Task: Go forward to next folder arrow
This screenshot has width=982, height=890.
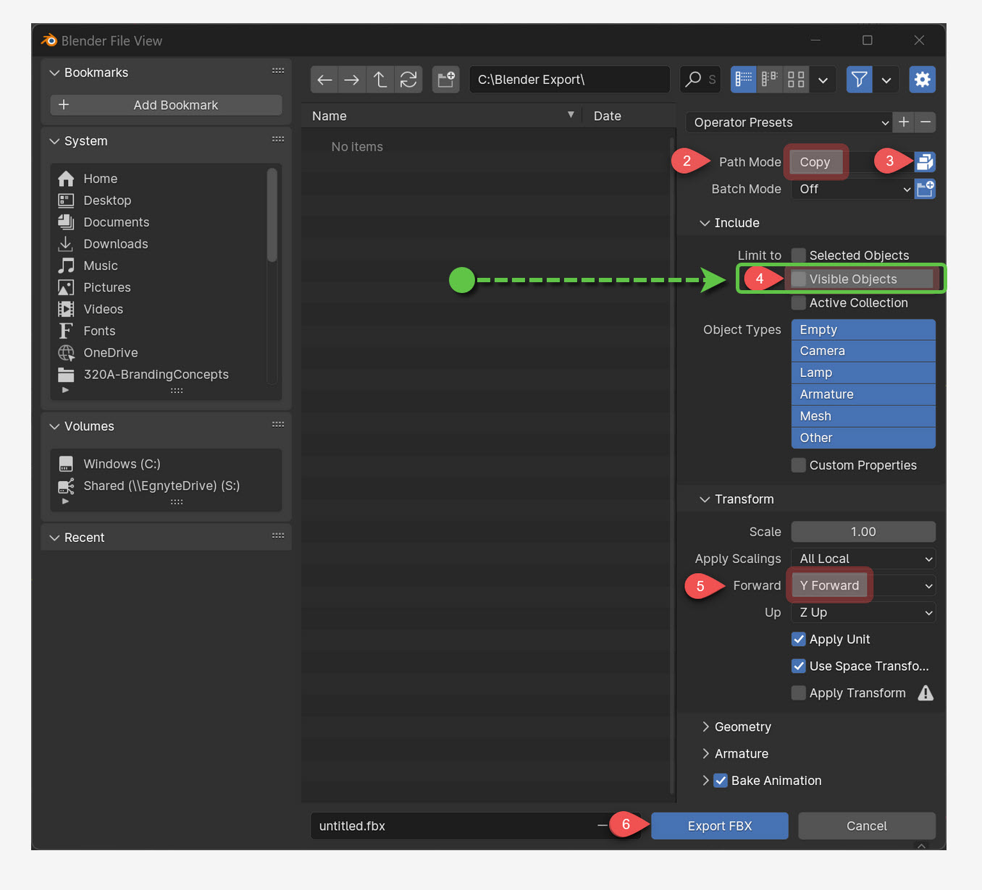Action: (x=352, y=80)
